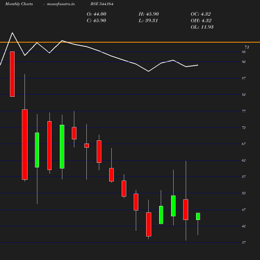This screenshot has width=260, height=260.
Task: Click the '42' price axis label
Action: pos(244,226)
